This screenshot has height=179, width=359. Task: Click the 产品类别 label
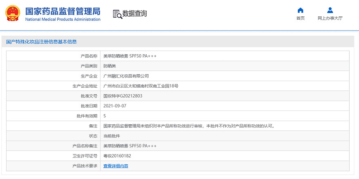coord(89,66)
